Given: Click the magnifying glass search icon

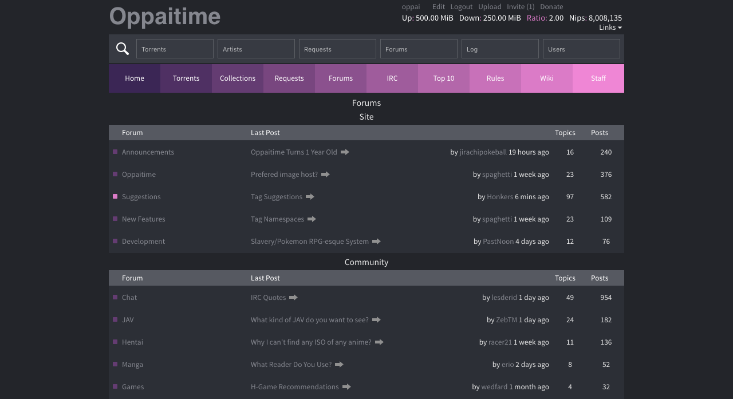Looking at the screenshot, I should (123, 49).
